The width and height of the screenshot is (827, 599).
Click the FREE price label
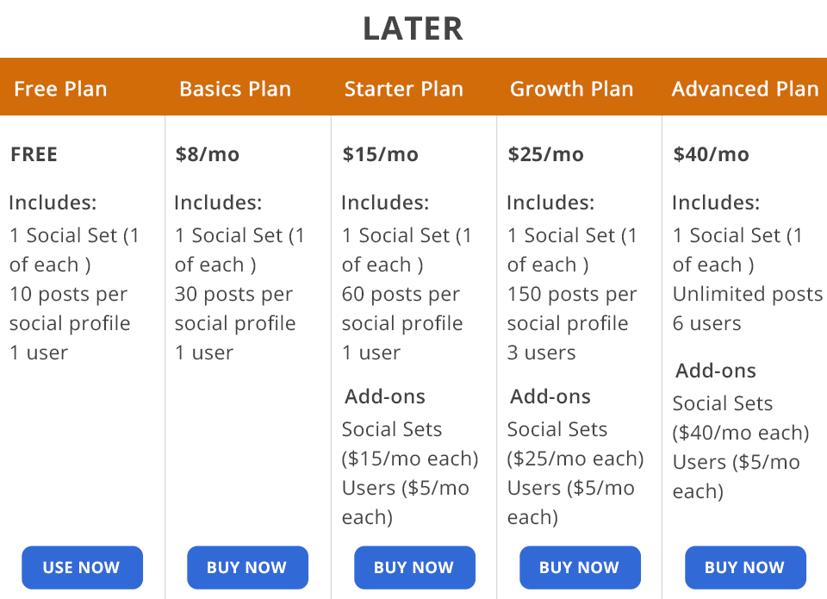coord(34,155)
